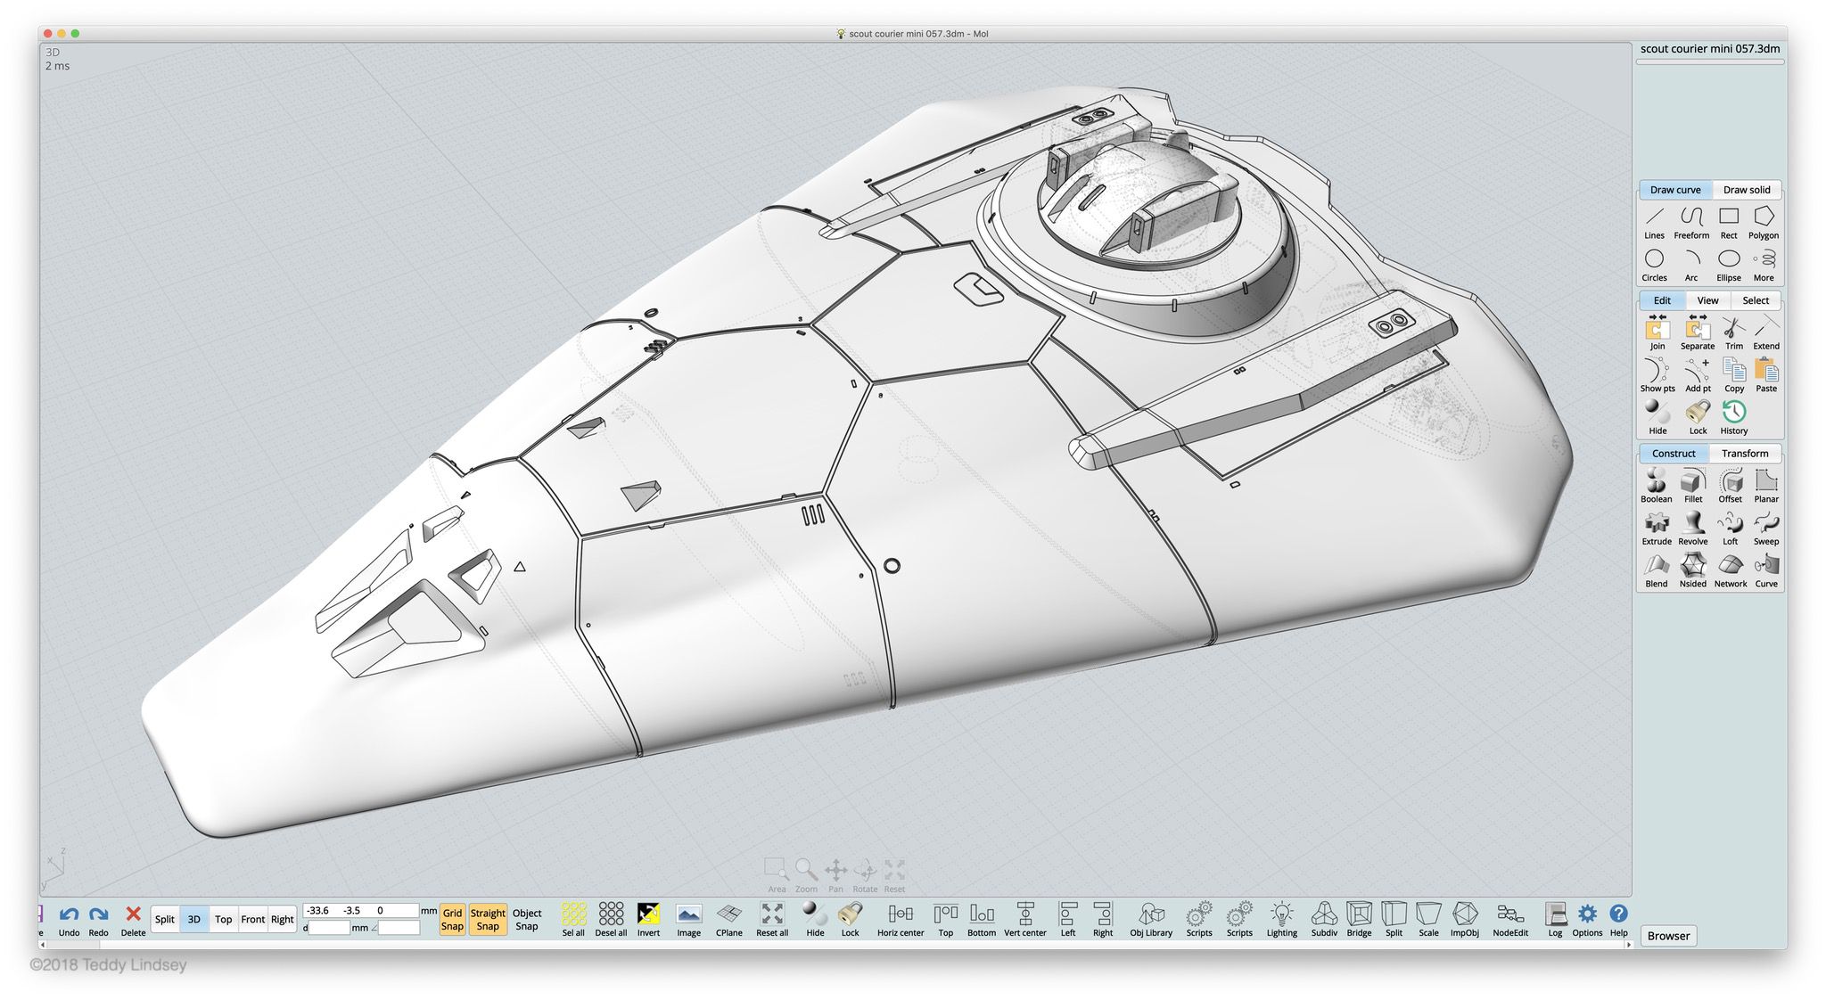The image size is (1826, 1000).
Task: Switch to Right view
Action: coord(283,920)
